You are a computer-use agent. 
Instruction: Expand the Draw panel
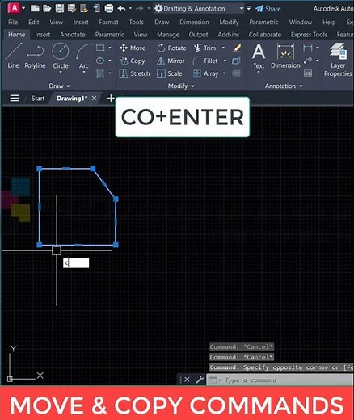click(59, 86)
